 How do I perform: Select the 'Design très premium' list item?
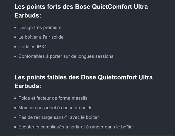tap(40, 28)
